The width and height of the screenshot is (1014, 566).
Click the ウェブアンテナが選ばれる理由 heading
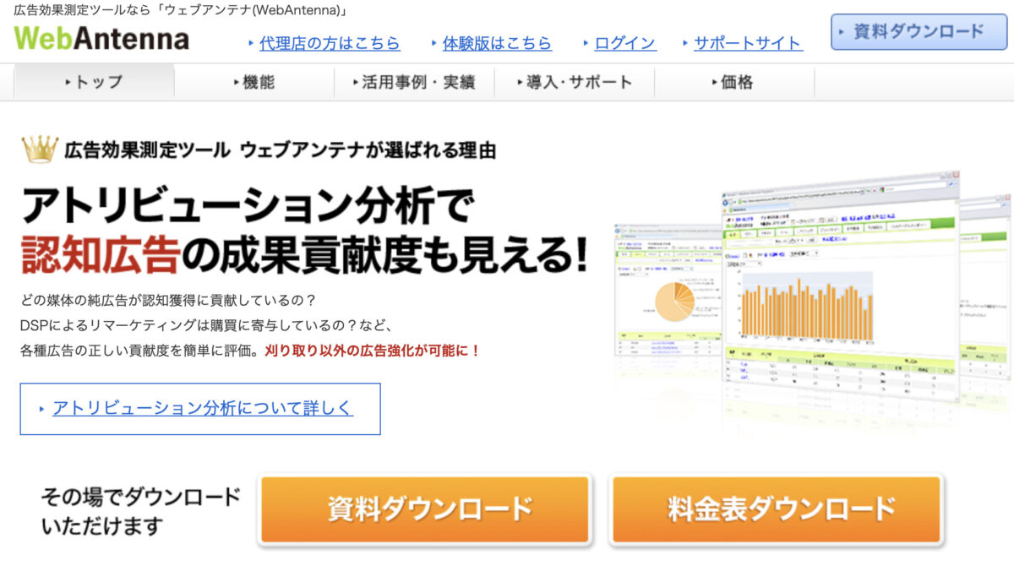click(x=368, y=151)
